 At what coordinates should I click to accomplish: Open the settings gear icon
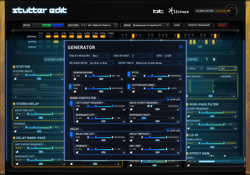point(214,59)
